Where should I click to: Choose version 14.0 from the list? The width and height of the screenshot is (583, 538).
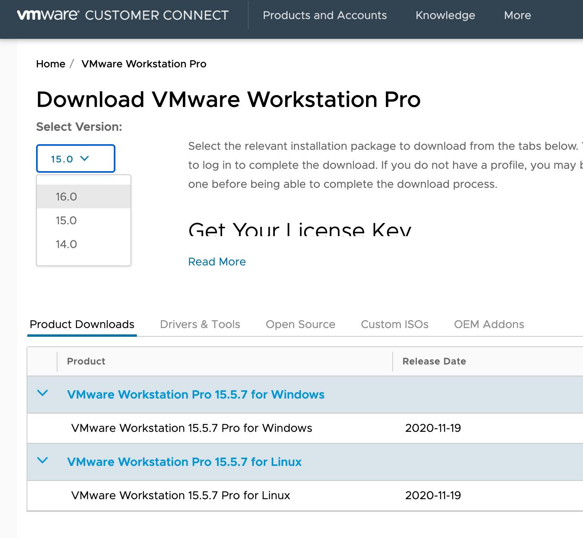point(66,244)
